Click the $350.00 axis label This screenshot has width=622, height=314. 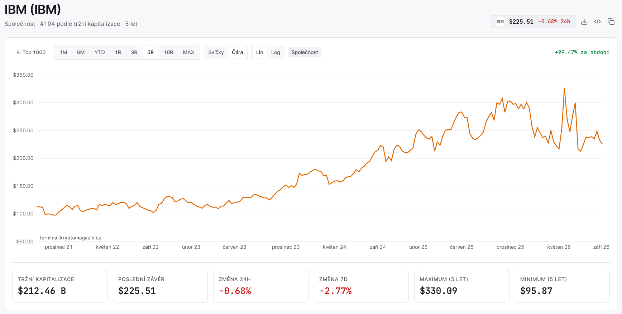23,75
